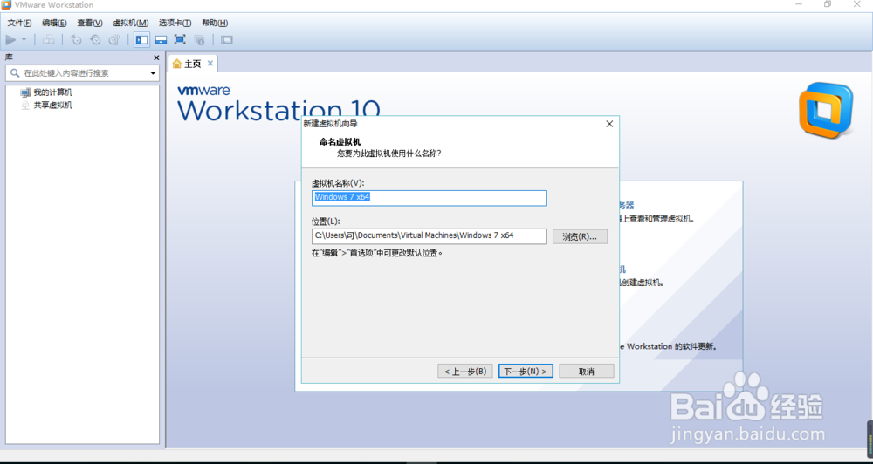Open the 编辑(E) menu

coord(54,23)
